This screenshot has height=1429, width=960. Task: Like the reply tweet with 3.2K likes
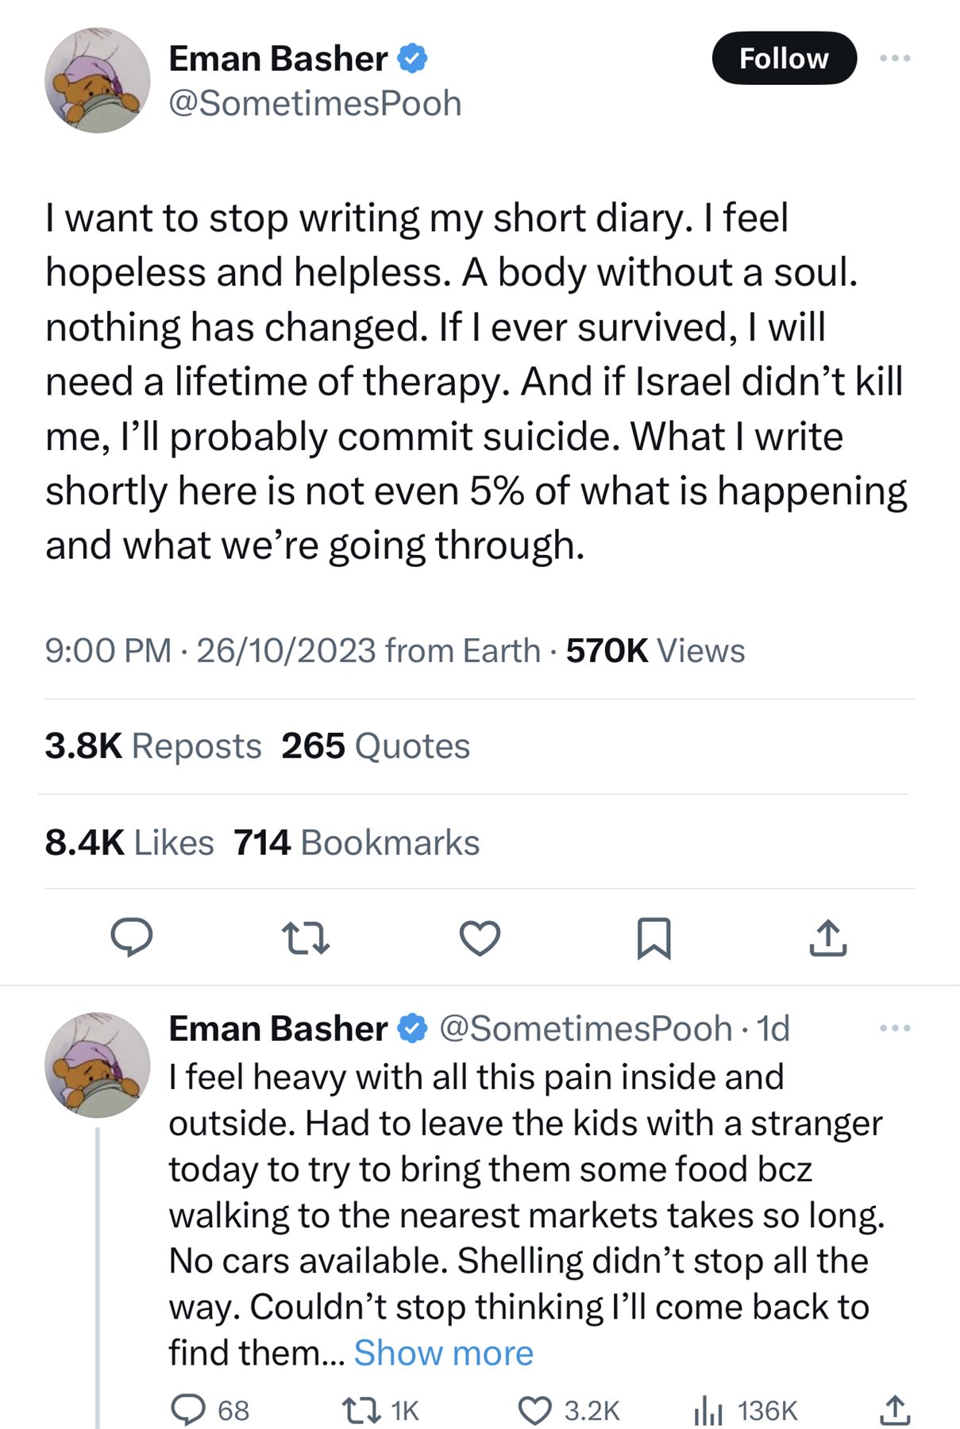click(535, 1411)
